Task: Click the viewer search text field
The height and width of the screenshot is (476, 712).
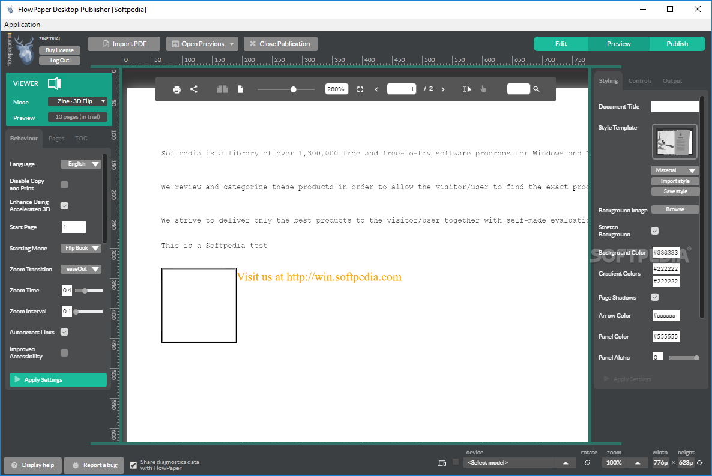Action: coord(518,89)
